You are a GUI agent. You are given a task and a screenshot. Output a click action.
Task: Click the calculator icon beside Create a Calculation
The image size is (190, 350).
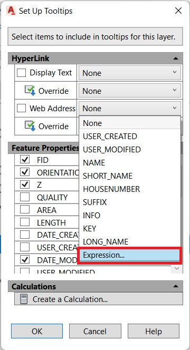(24, 299)
